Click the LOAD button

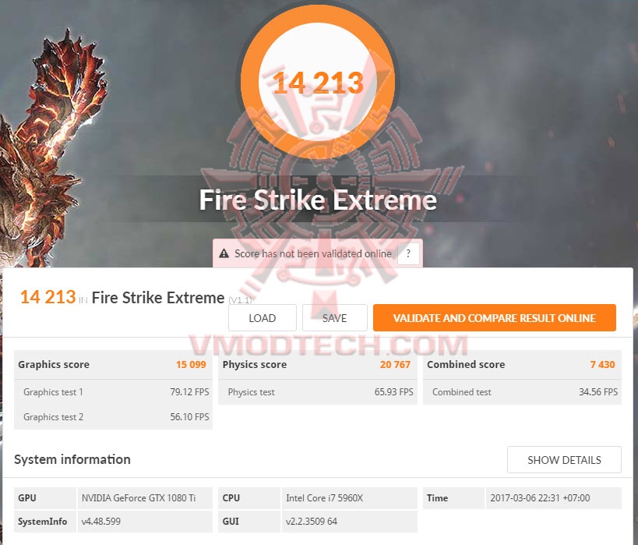(x=262, y=317)
